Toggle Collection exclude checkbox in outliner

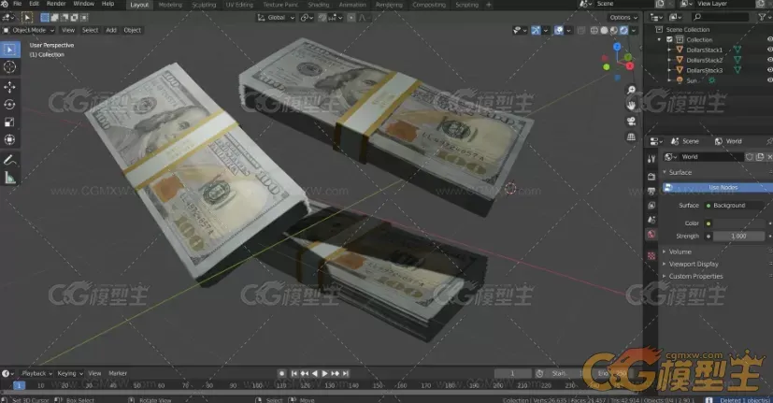[x=669, y=40]
